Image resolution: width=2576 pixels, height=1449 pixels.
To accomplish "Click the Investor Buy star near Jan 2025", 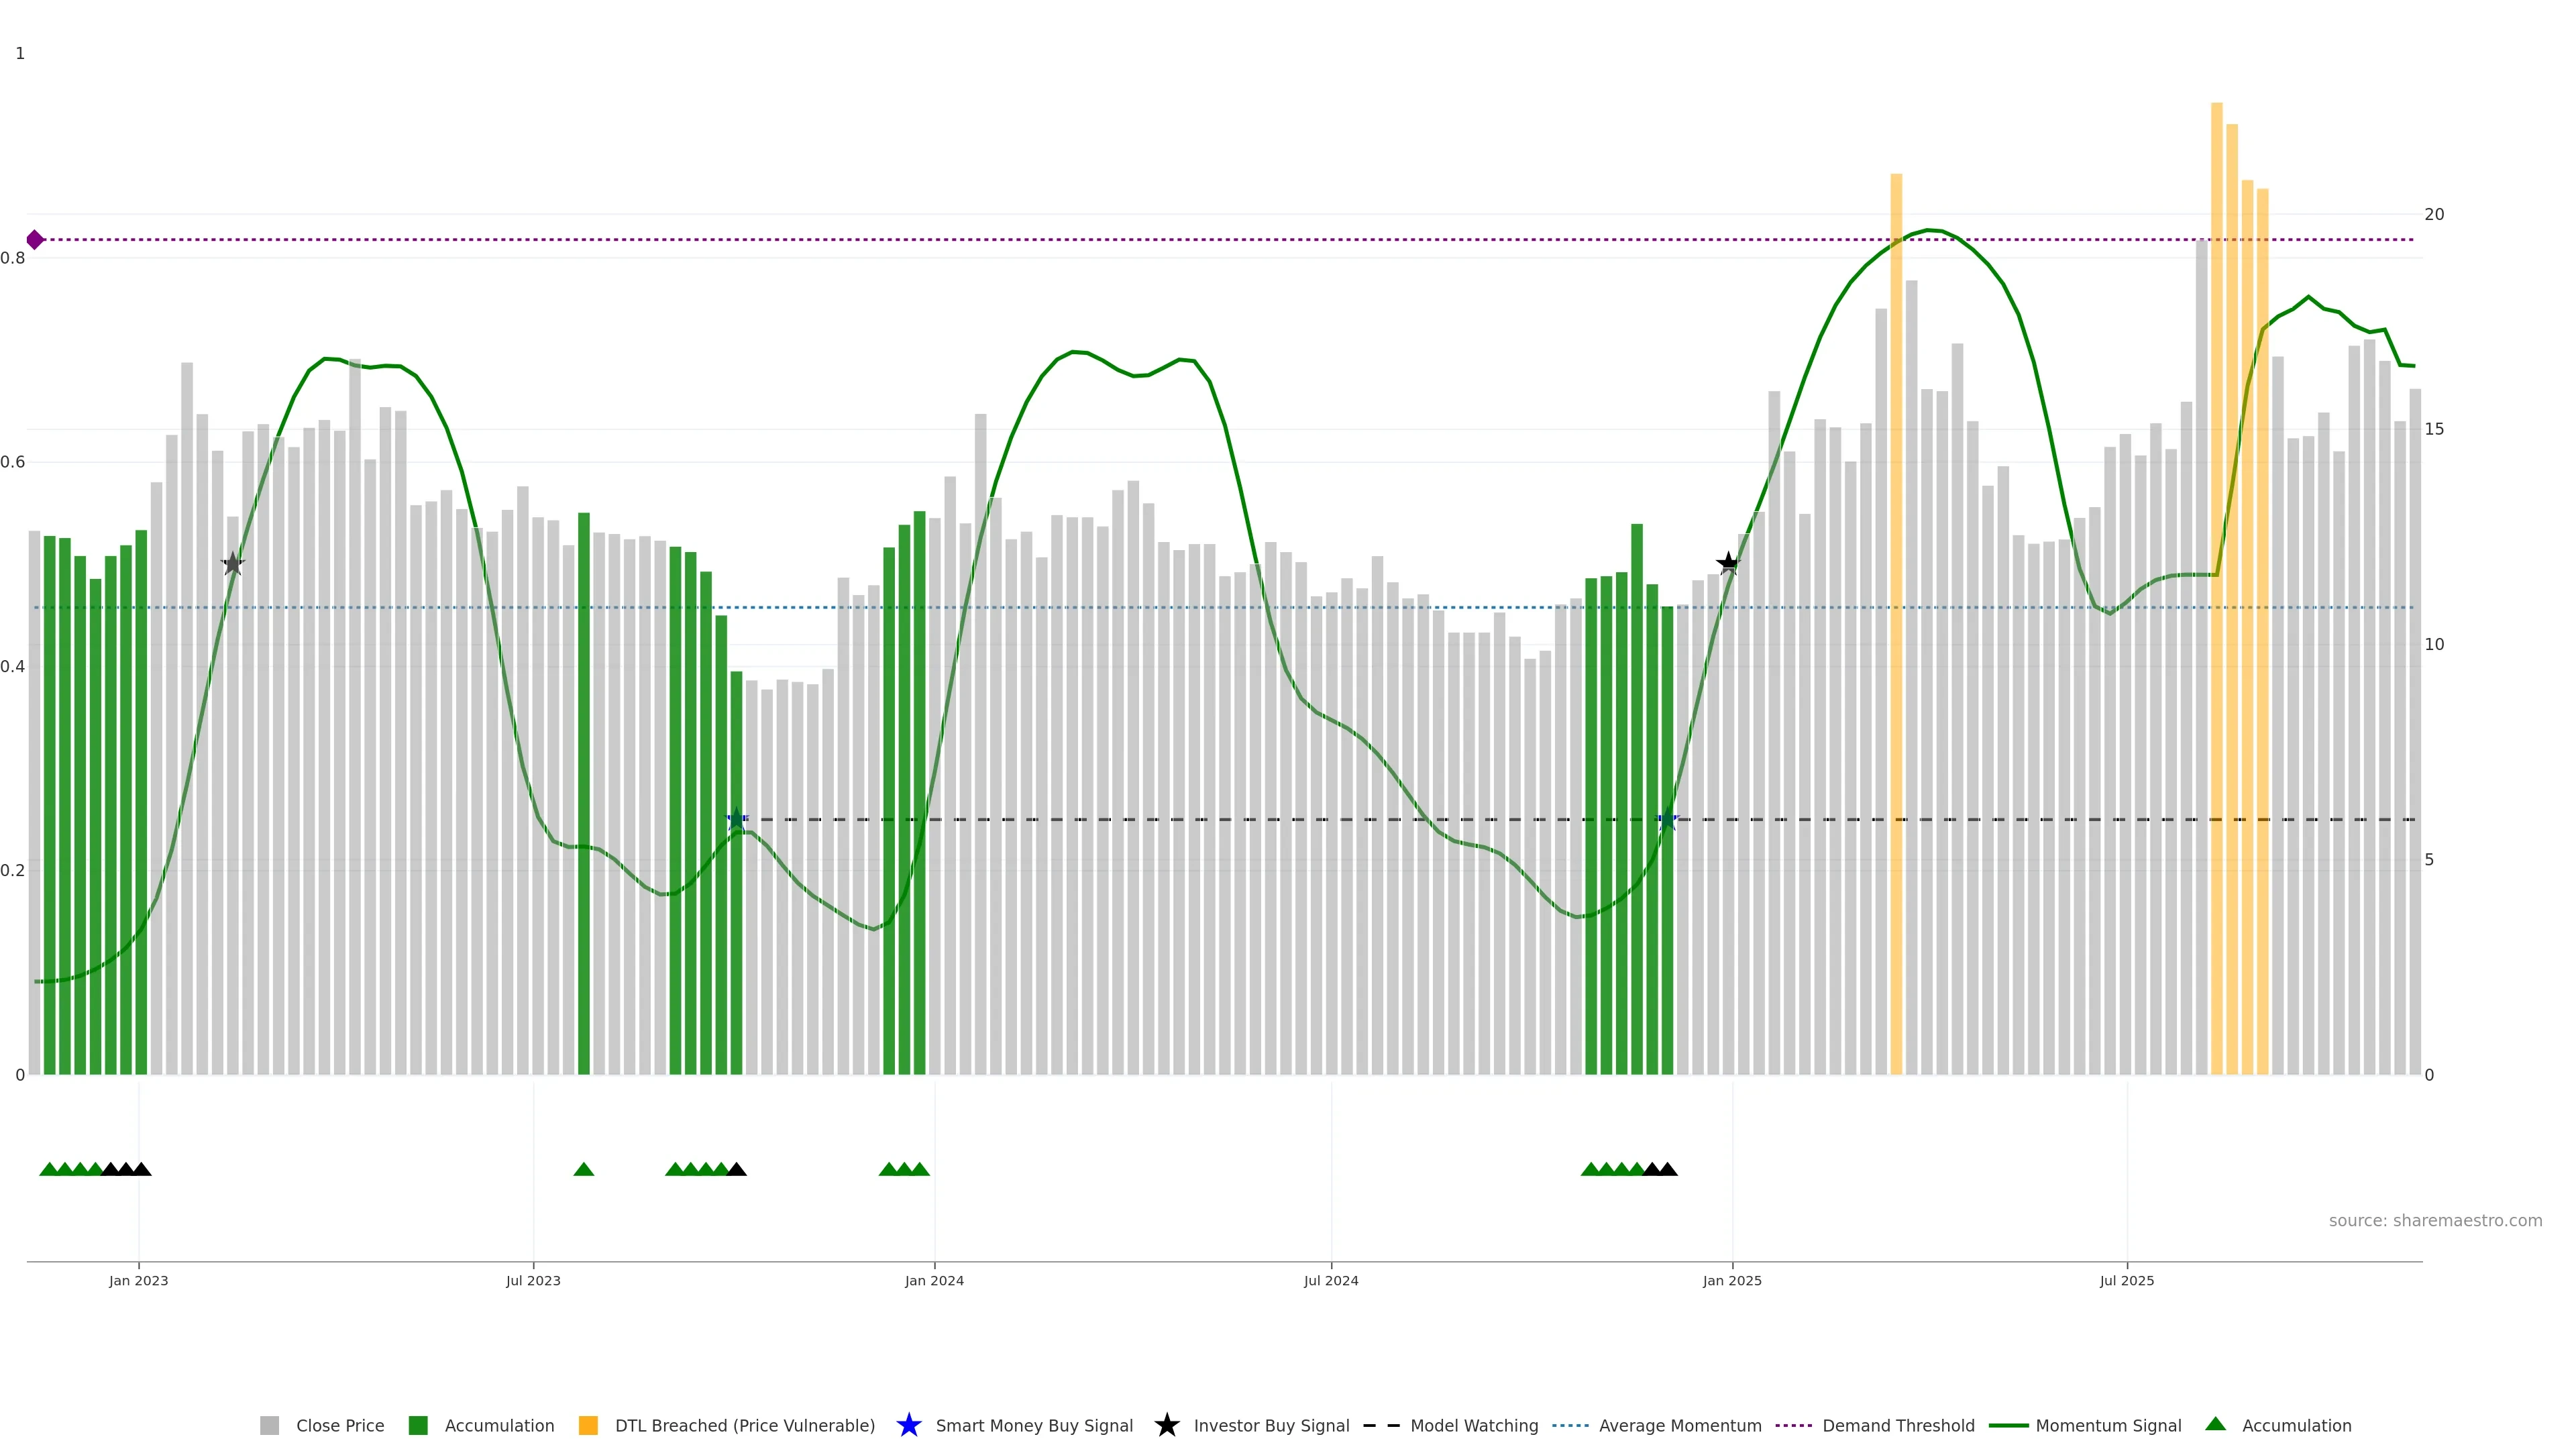I will click(x=1727, y=563).
